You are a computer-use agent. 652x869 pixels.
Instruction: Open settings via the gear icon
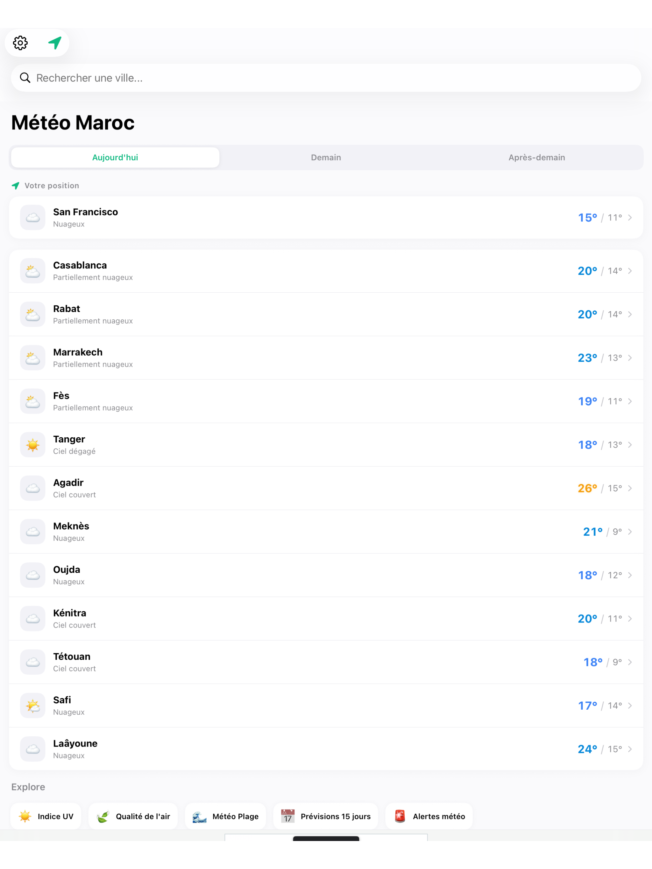coord(20,43)
